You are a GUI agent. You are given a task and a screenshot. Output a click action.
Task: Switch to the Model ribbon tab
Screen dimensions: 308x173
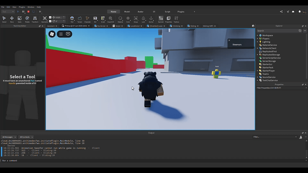(x=127, y=11)
